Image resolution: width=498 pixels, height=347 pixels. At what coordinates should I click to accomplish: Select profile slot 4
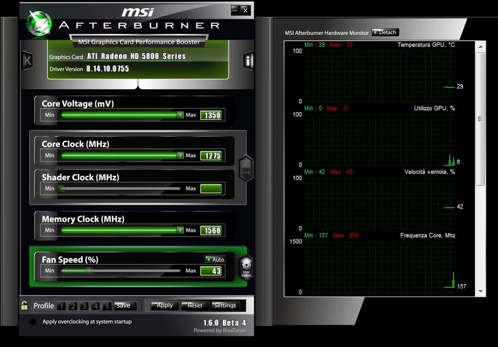tap(96, 306)
